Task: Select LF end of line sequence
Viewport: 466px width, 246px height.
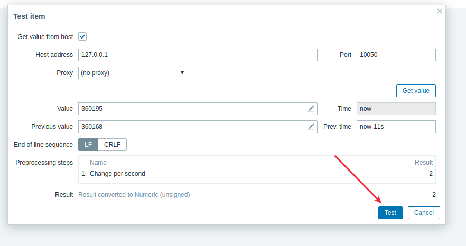Action: 88,145
